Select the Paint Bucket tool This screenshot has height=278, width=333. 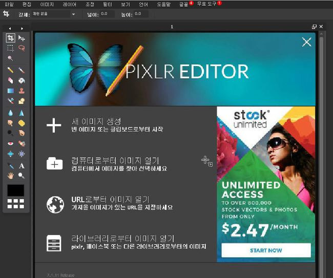22,80
